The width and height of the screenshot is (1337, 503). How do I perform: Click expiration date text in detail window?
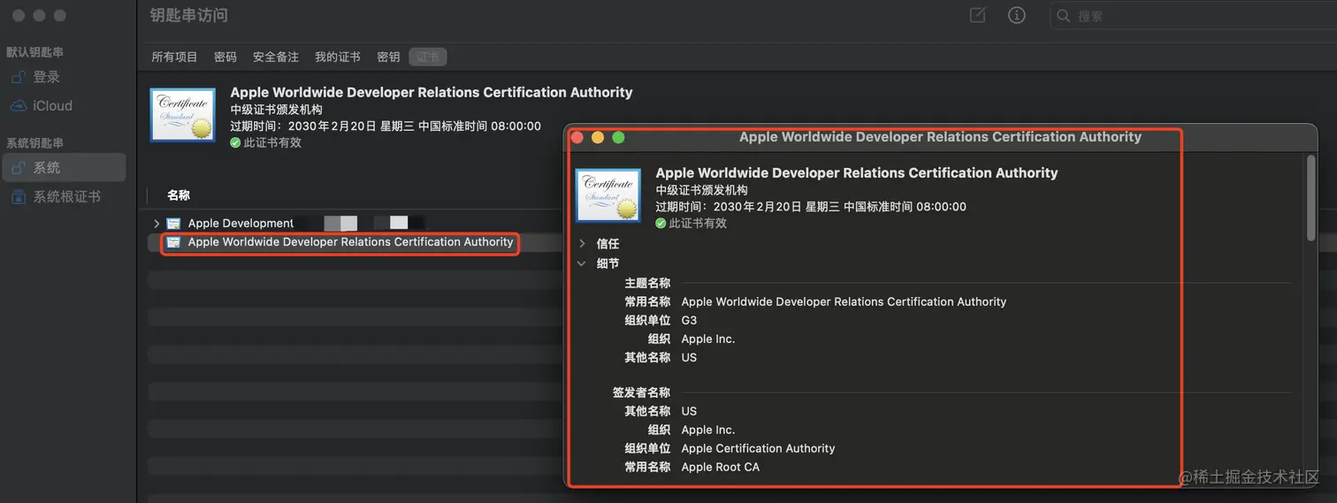coord(811,207)
